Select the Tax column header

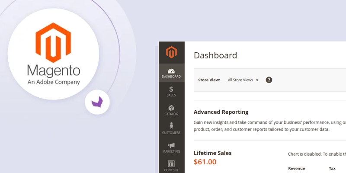[x=332, y=168]
